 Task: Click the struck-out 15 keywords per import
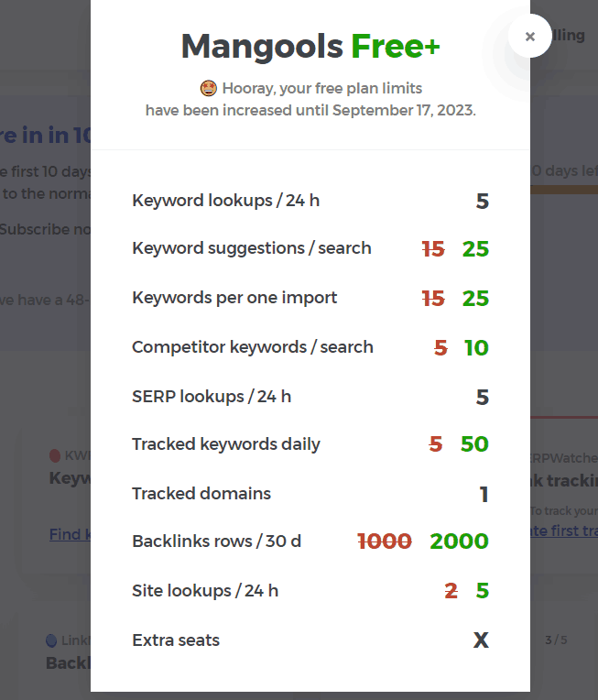433,299
